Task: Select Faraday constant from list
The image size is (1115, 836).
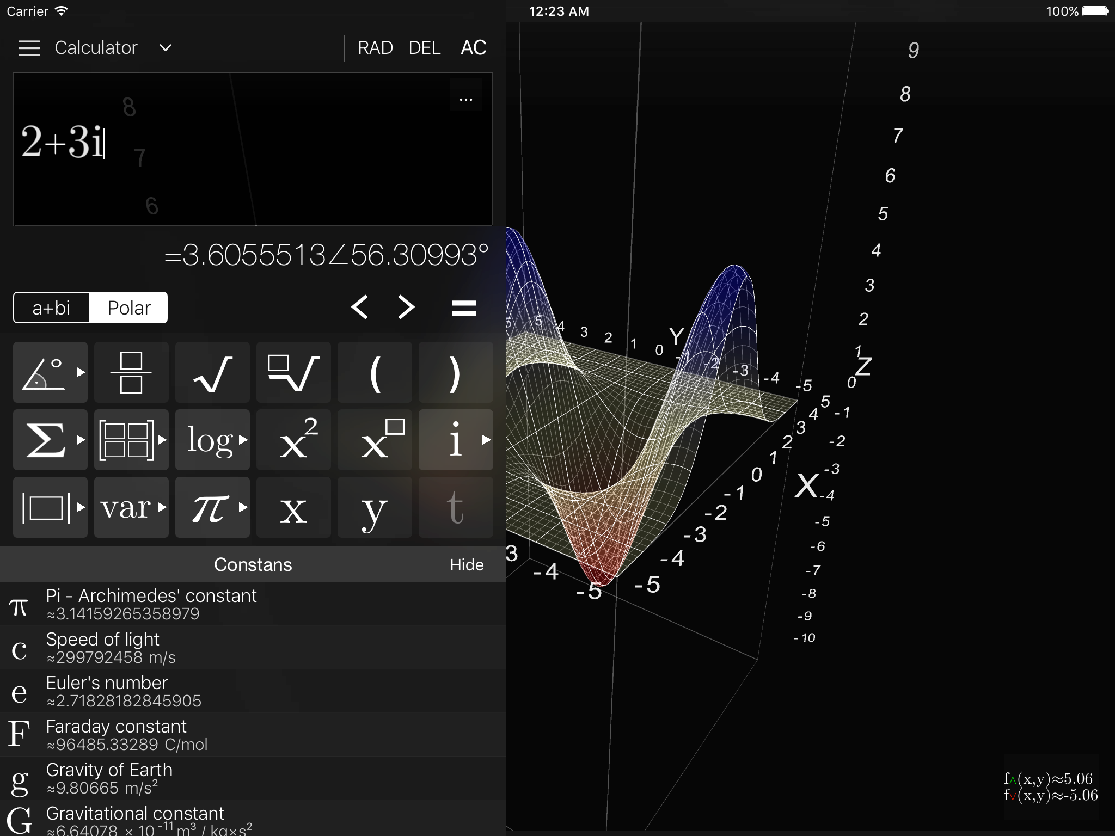Action: click(253, 735)
